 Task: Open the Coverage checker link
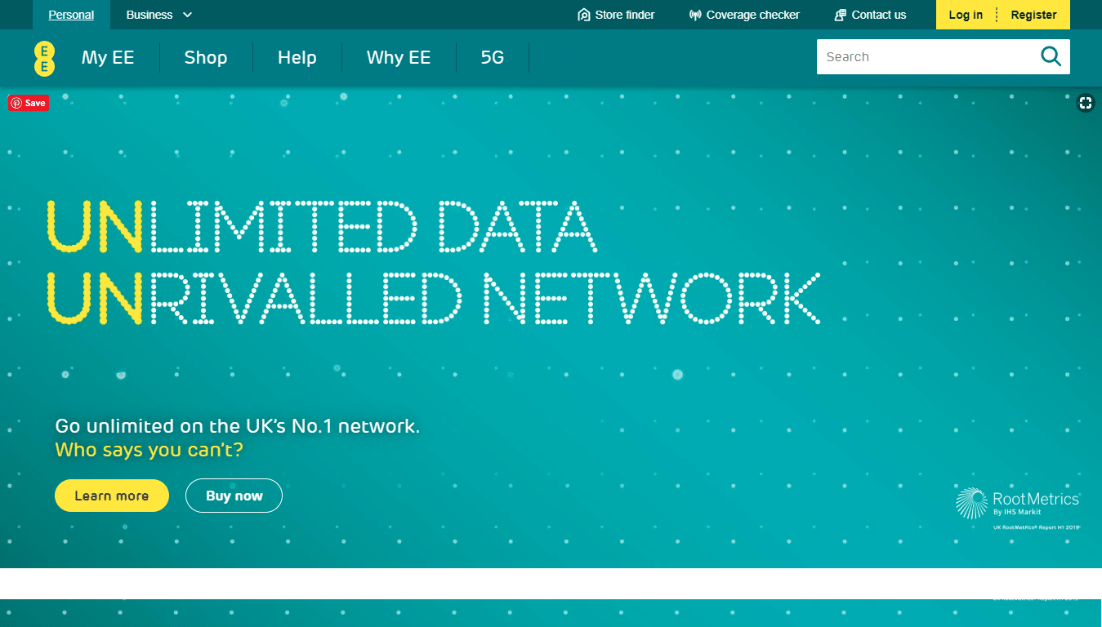(744, 15)
